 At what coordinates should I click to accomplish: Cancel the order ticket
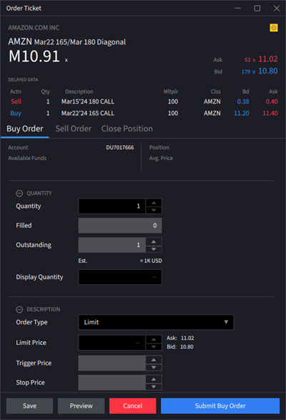(133, 406)
